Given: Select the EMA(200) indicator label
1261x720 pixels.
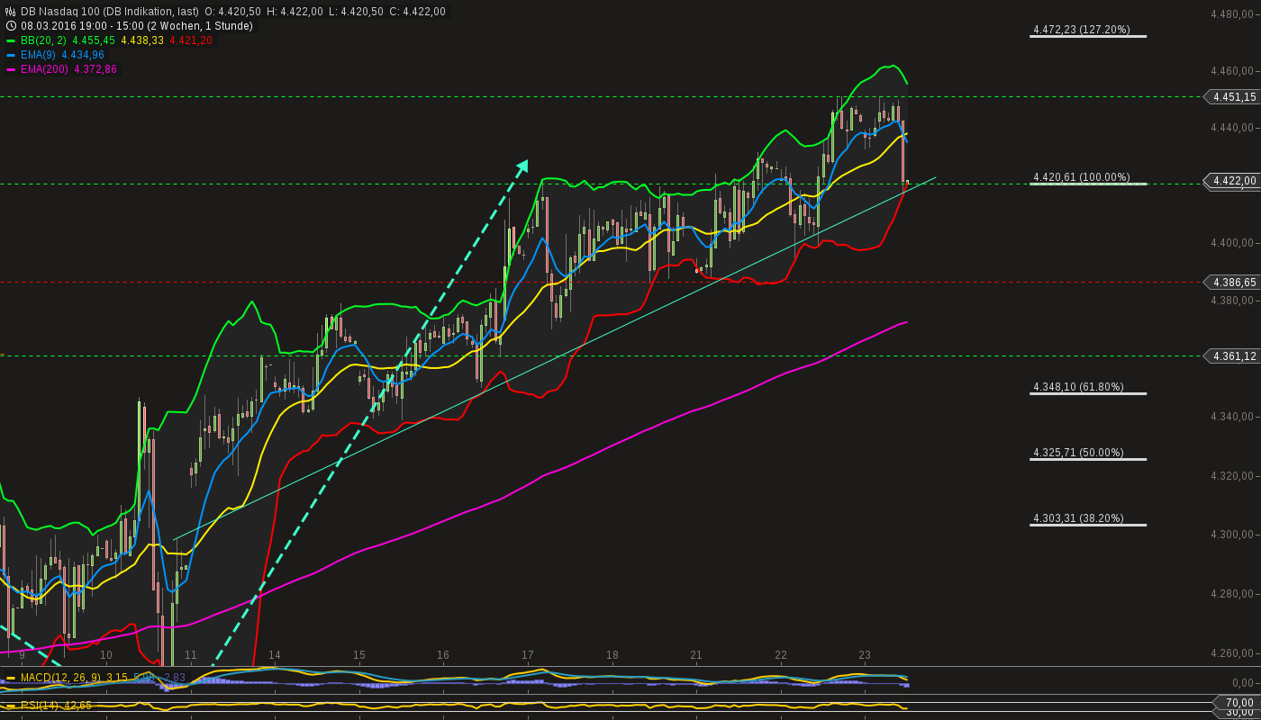Looking at the screenshot, I should pos(44,69).
